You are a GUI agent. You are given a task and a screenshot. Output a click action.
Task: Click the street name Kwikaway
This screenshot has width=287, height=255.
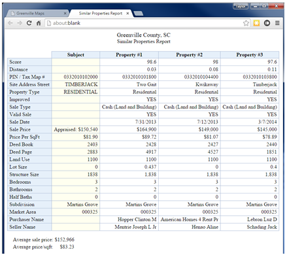tap(207, 84)
